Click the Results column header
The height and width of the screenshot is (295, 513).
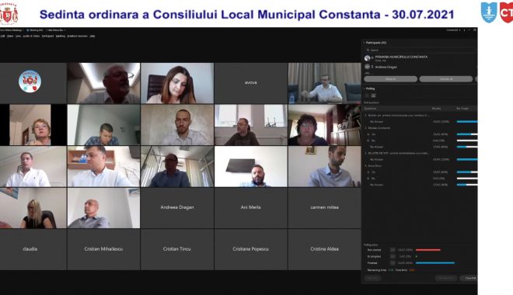pos(437,109)
